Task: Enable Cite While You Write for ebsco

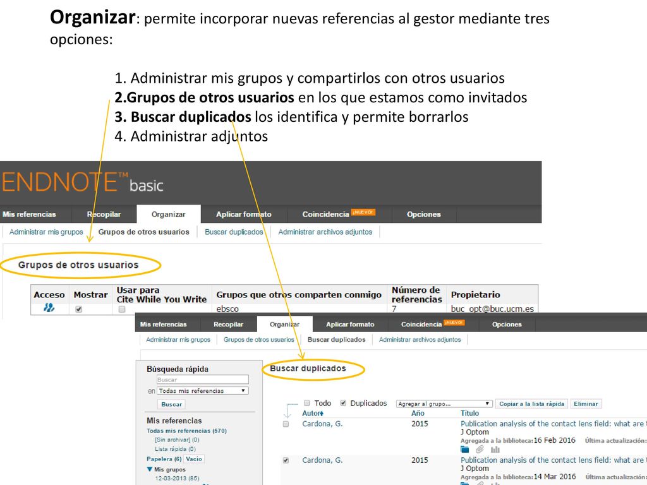Action: (x=122, y=309)
